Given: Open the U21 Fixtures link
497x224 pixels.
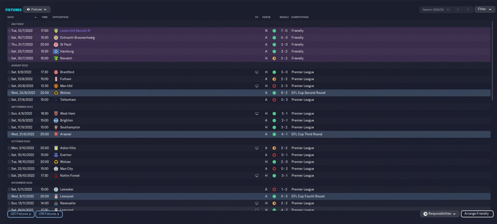Looking at the screenshot, I should tap(21, 214).
